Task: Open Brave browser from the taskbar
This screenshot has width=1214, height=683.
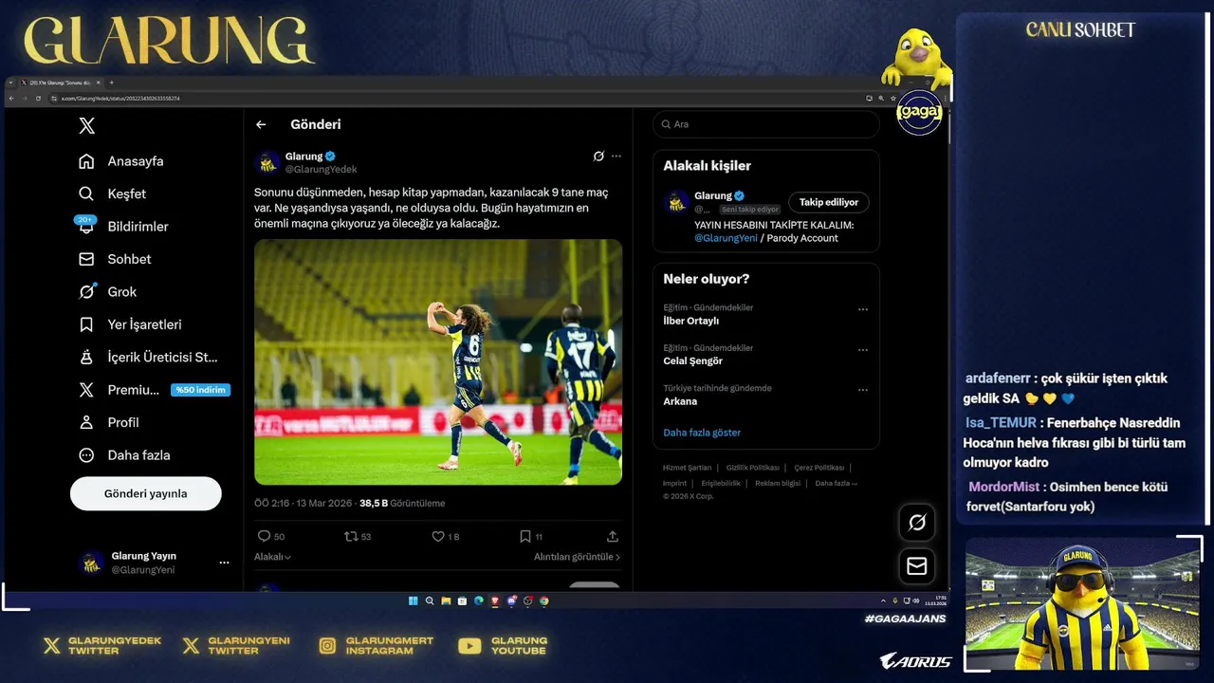Action: [x=495, y=600]
